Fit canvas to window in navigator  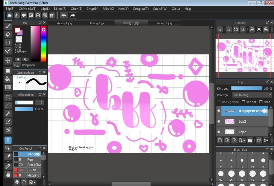point(235,29)
